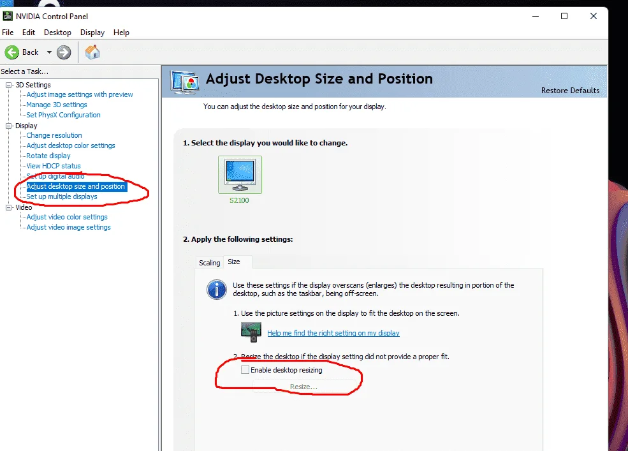
Task: Select the S2100 monitor icon
Action: 240,175
